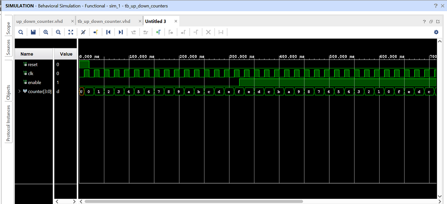Screen dimensions: 447x204
Task: Open the Protocol Instances side panel
Action: click(8, 123)
